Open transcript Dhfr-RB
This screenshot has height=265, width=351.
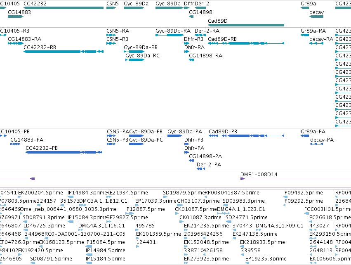193,39
